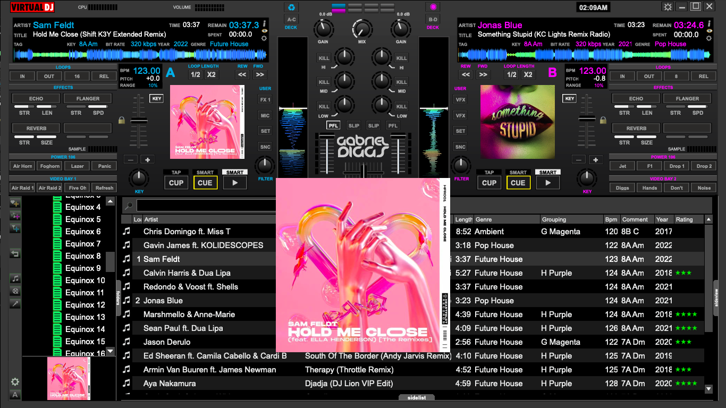This screenshot has height=408, width=726.
Task: Click music note icon beside Jason Derulo
Action: tap(126, 342)
